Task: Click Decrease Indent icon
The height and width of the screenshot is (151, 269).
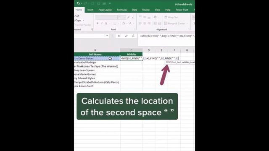Action: tap(155, 23)
